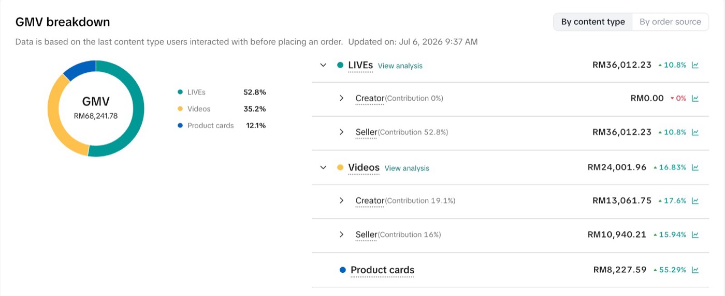Click View analysis link next to LIVEs
Screen dimensions: 725x296
tap(400, 66)
